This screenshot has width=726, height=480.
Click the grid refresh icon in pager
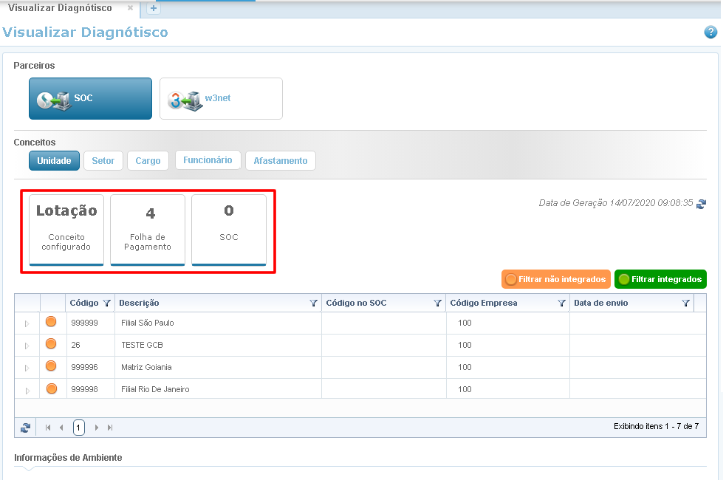(26, 427)
